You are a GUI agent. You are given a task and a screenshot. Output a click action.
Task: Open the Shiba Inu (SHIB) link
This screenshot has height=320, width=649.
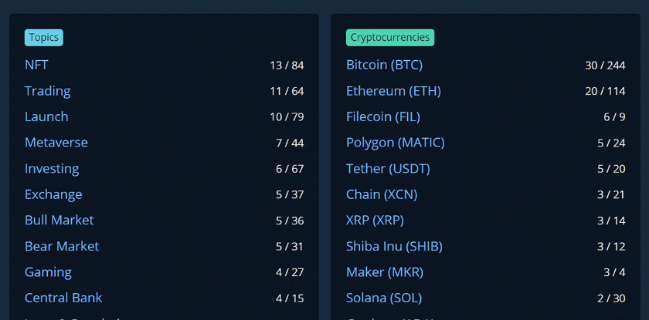coord(394,246)
